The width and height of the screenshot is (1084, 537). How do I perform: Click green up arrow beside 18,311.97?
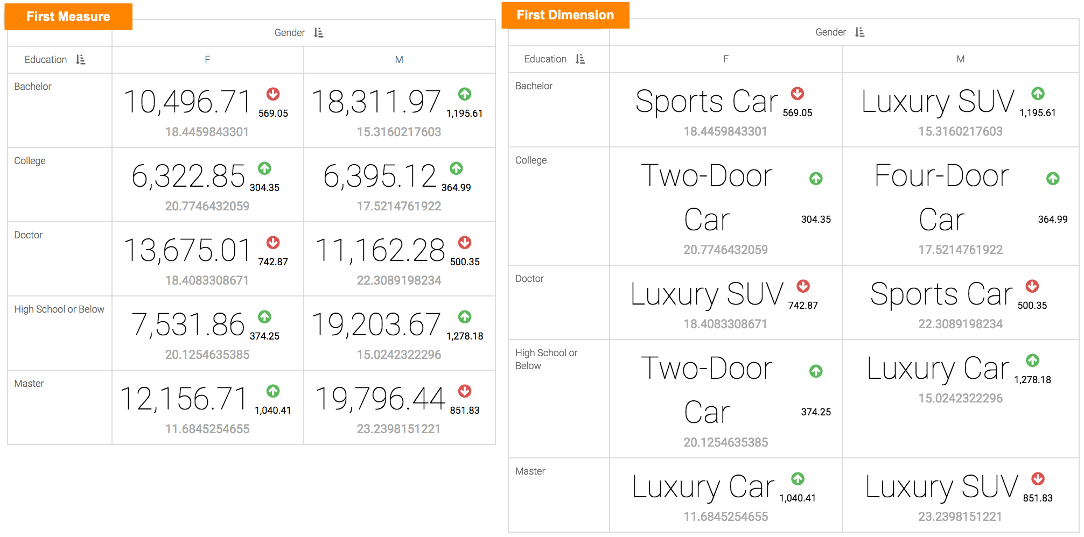click(x=465, y=94)
